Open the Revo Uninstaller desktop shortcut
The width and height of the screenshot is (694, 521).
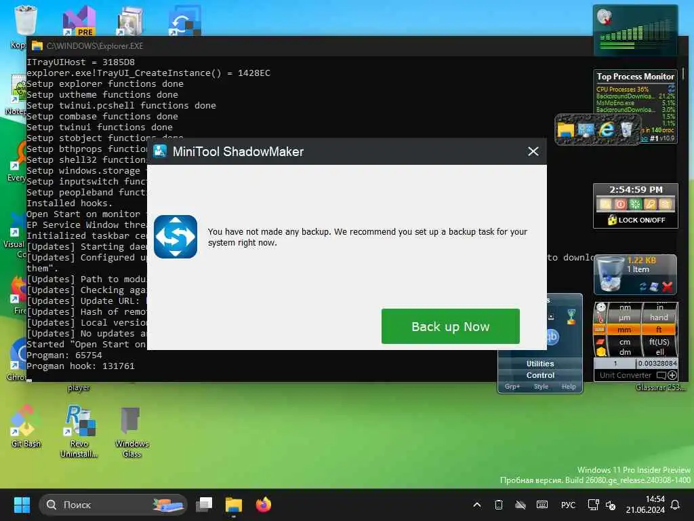point(79,431)
